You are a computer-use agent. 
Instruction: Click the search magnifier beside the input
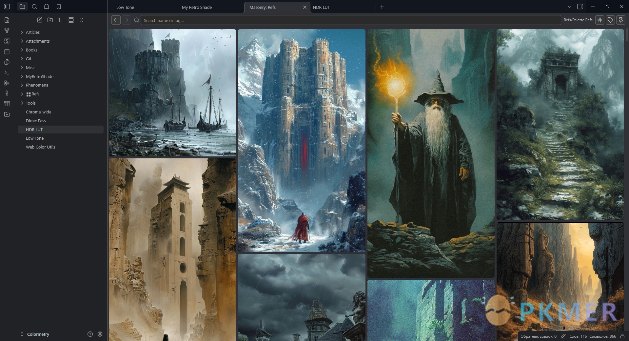coord(137,20)
